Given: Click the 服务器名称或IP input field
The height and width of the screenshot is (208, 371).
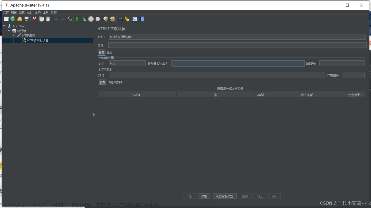Looking at the screenshot, I should point(238,64).
